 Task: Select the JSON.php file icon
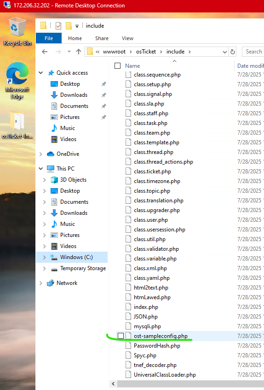[128, 317]
